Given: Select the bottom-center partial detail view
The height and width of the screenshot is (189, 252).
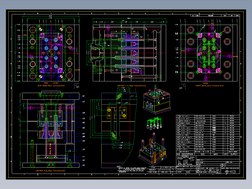Looking at the screenshot, I should pyautogui.click(x=113, y=128).
